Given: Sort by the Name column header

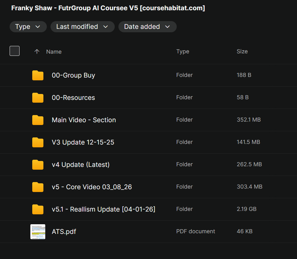Looking at the screenshot, I should tap(54, 52).
